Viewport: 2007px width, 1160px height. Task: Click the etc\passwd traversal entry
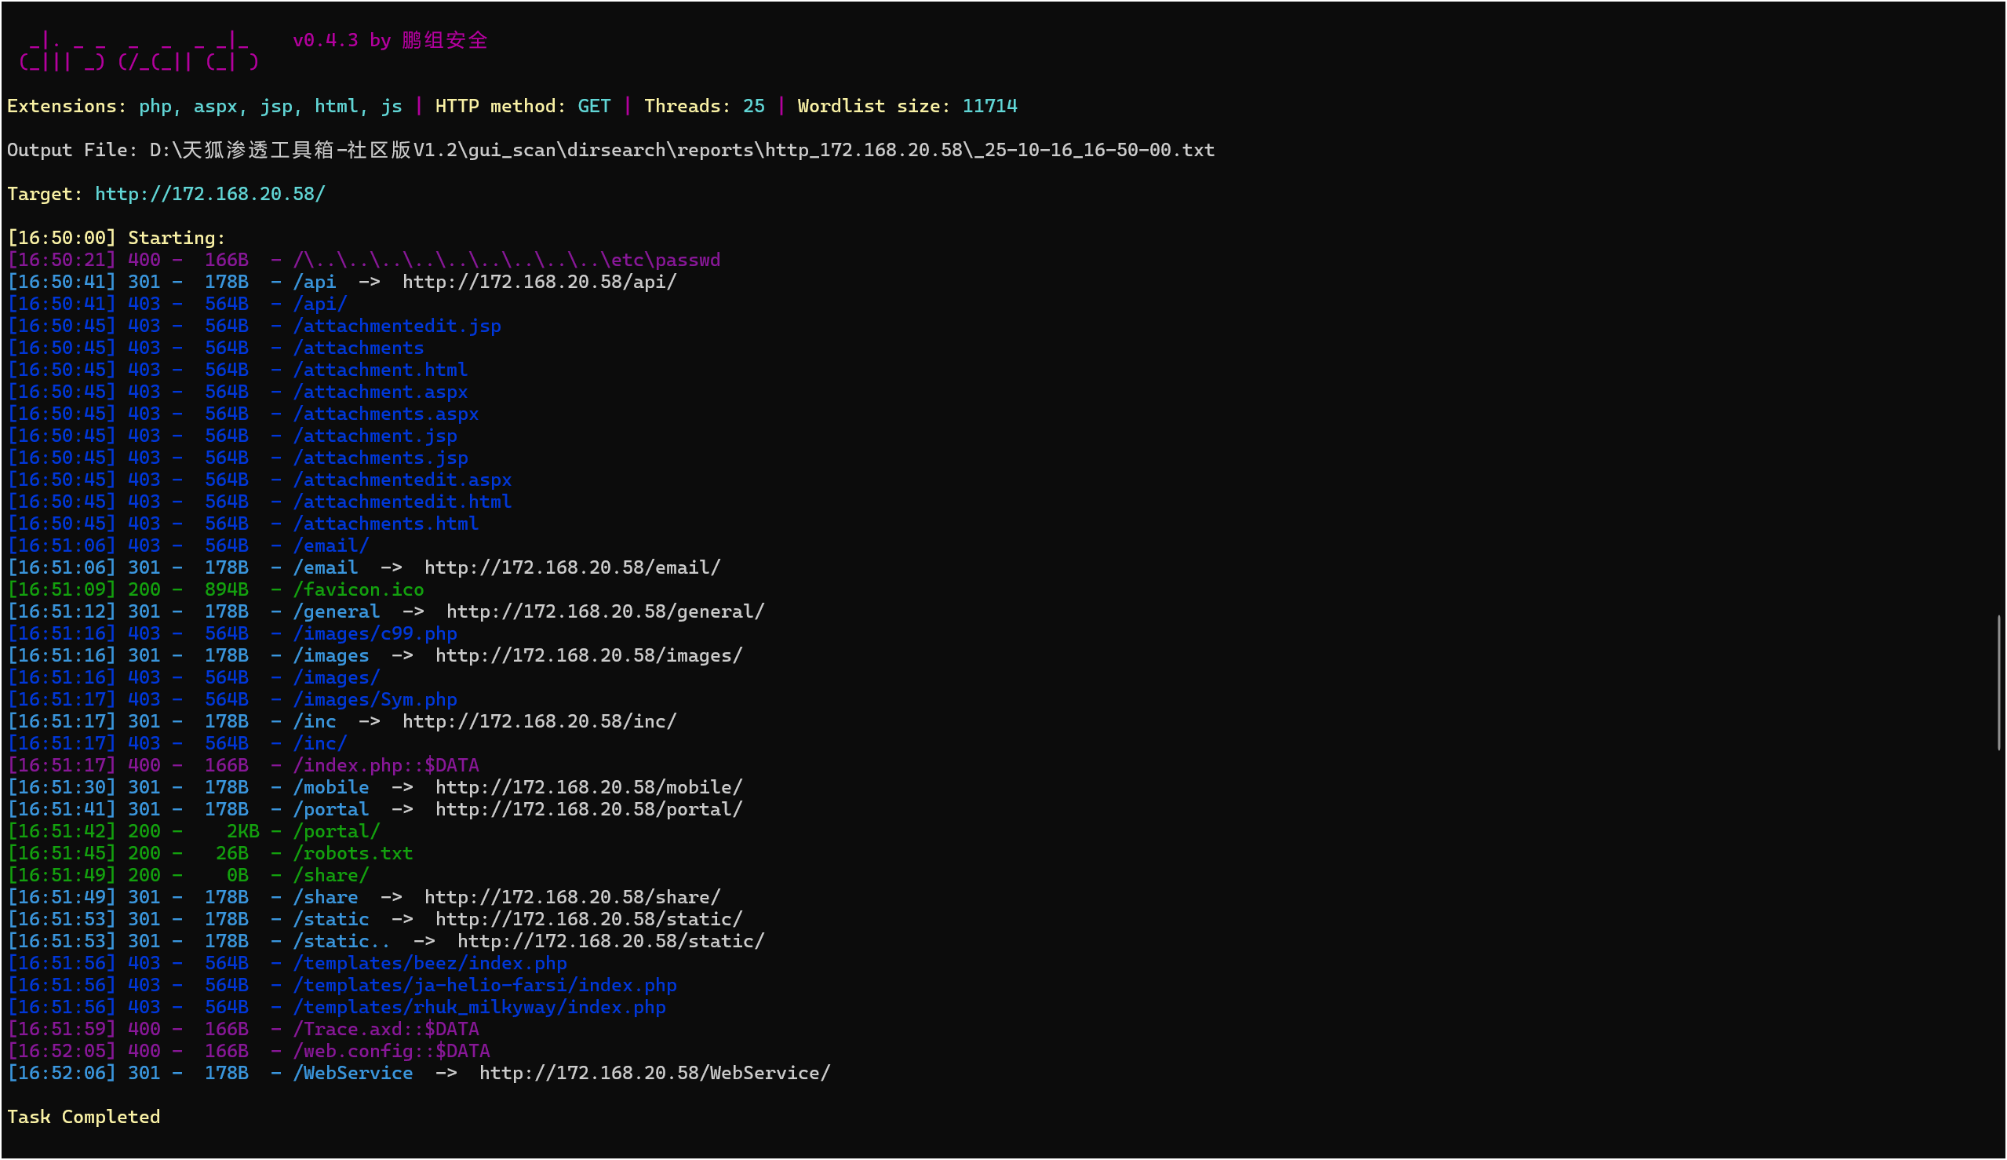(507, 261)
